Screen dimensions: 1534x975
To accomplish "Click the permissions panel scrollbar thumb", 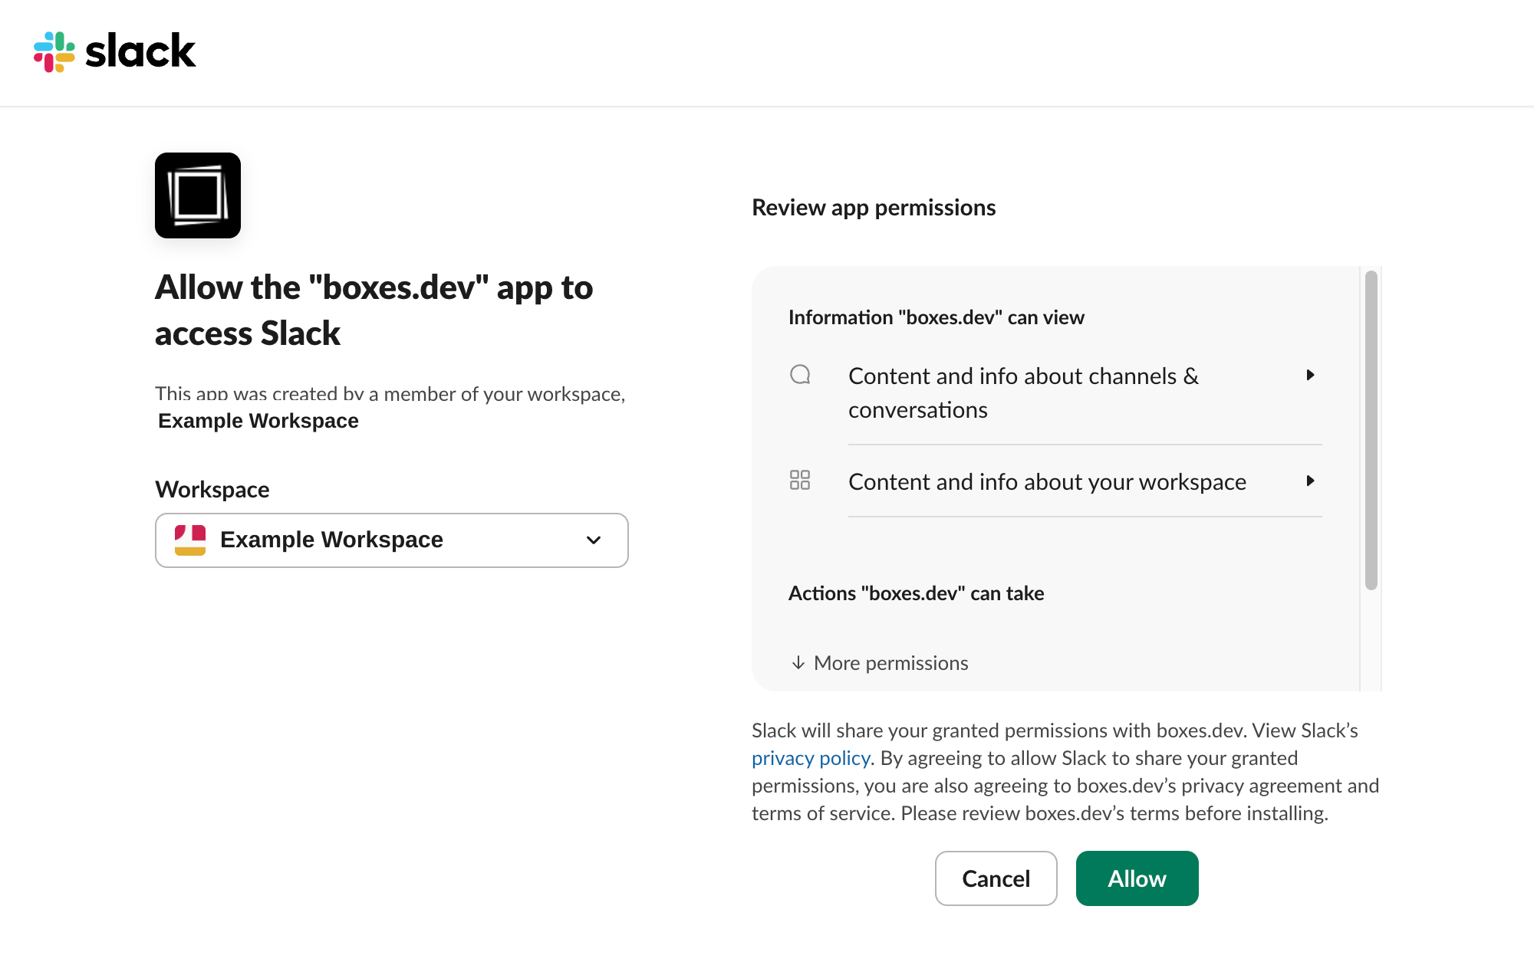I will (x=1371, y=430).
